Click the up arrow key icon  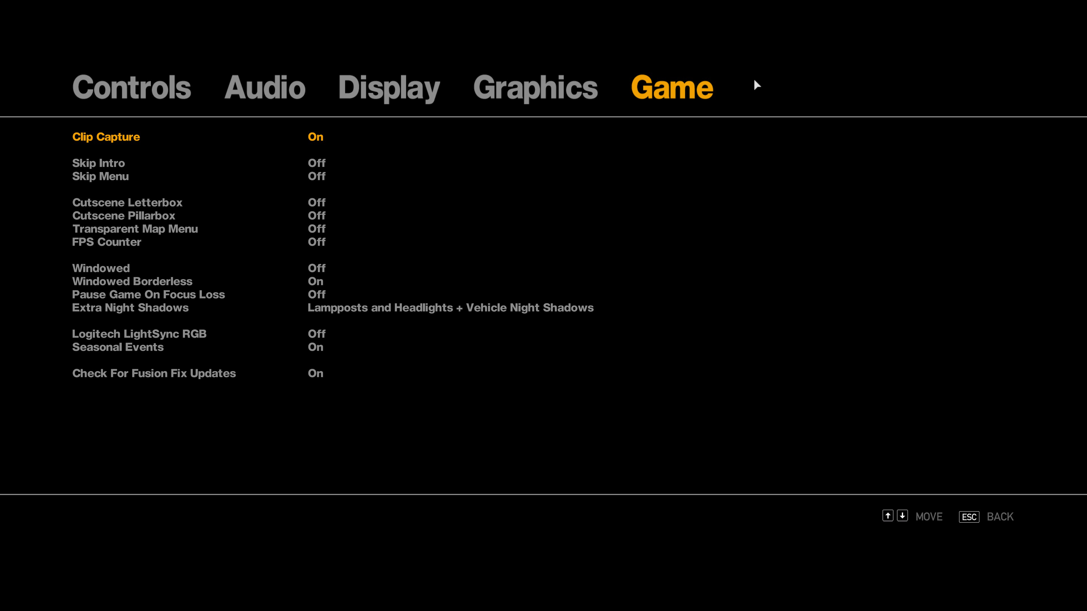click(887, 516)
